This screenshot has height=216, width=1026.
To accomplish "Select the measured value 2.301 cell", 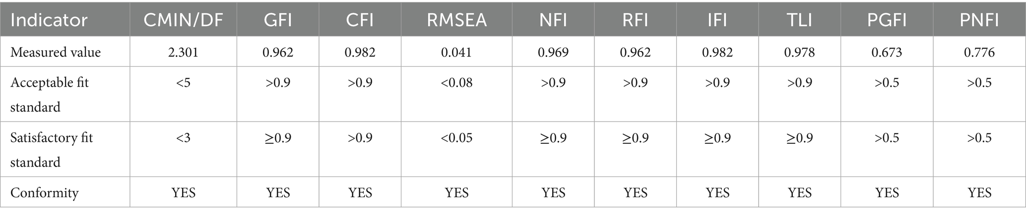I will coord(183,52).
